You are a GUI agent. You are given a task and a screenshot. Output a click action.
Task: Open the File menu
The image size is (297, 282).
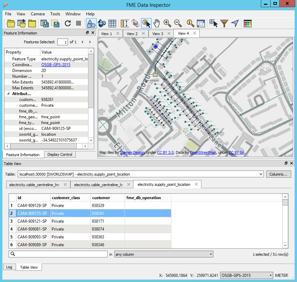(8, 14)
